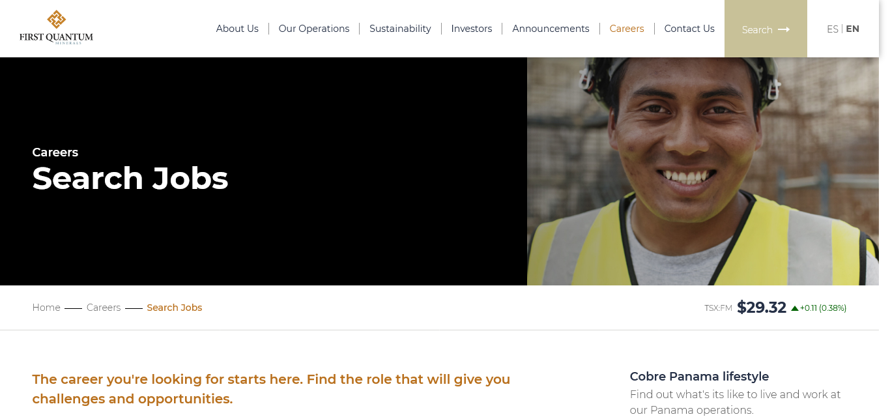Click the +0.11 (0.38%) price change
The height and width of the screenshot is (419, 890).
pos(823,308)
